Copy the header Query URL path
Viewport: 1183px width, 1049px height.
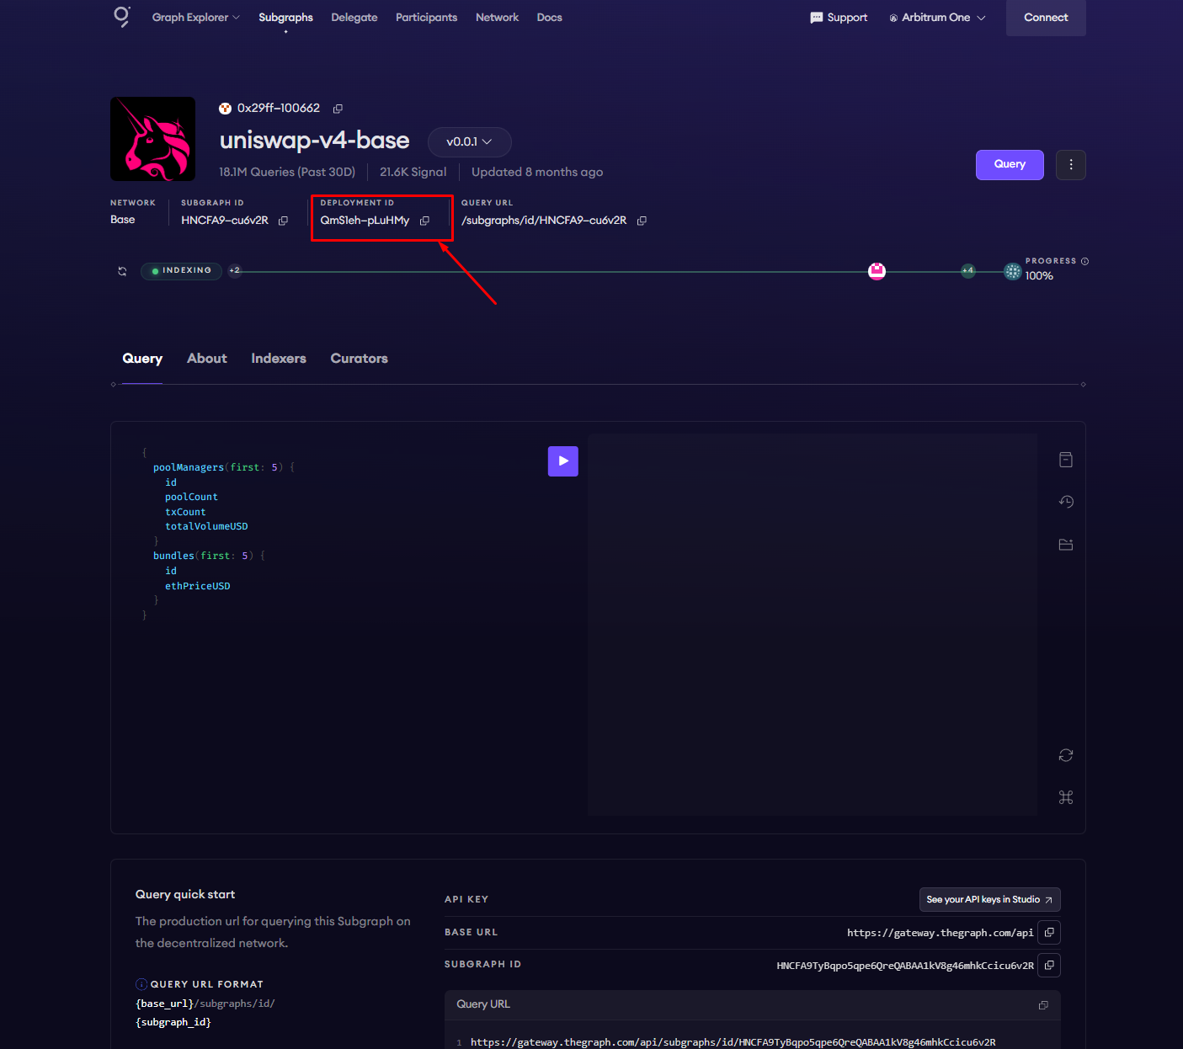[x=642, y=221]
